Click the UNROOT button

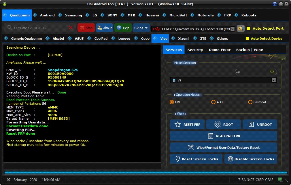pyautogui.click(x=260, y=125)
